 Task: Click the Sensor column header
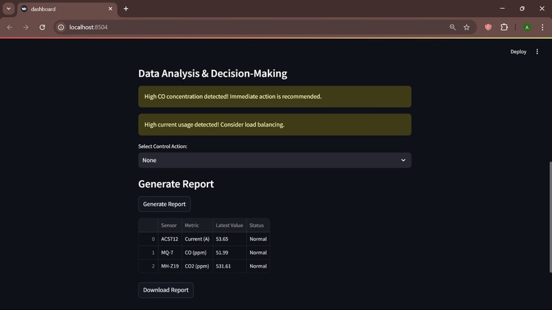click(x=170, y=225)
